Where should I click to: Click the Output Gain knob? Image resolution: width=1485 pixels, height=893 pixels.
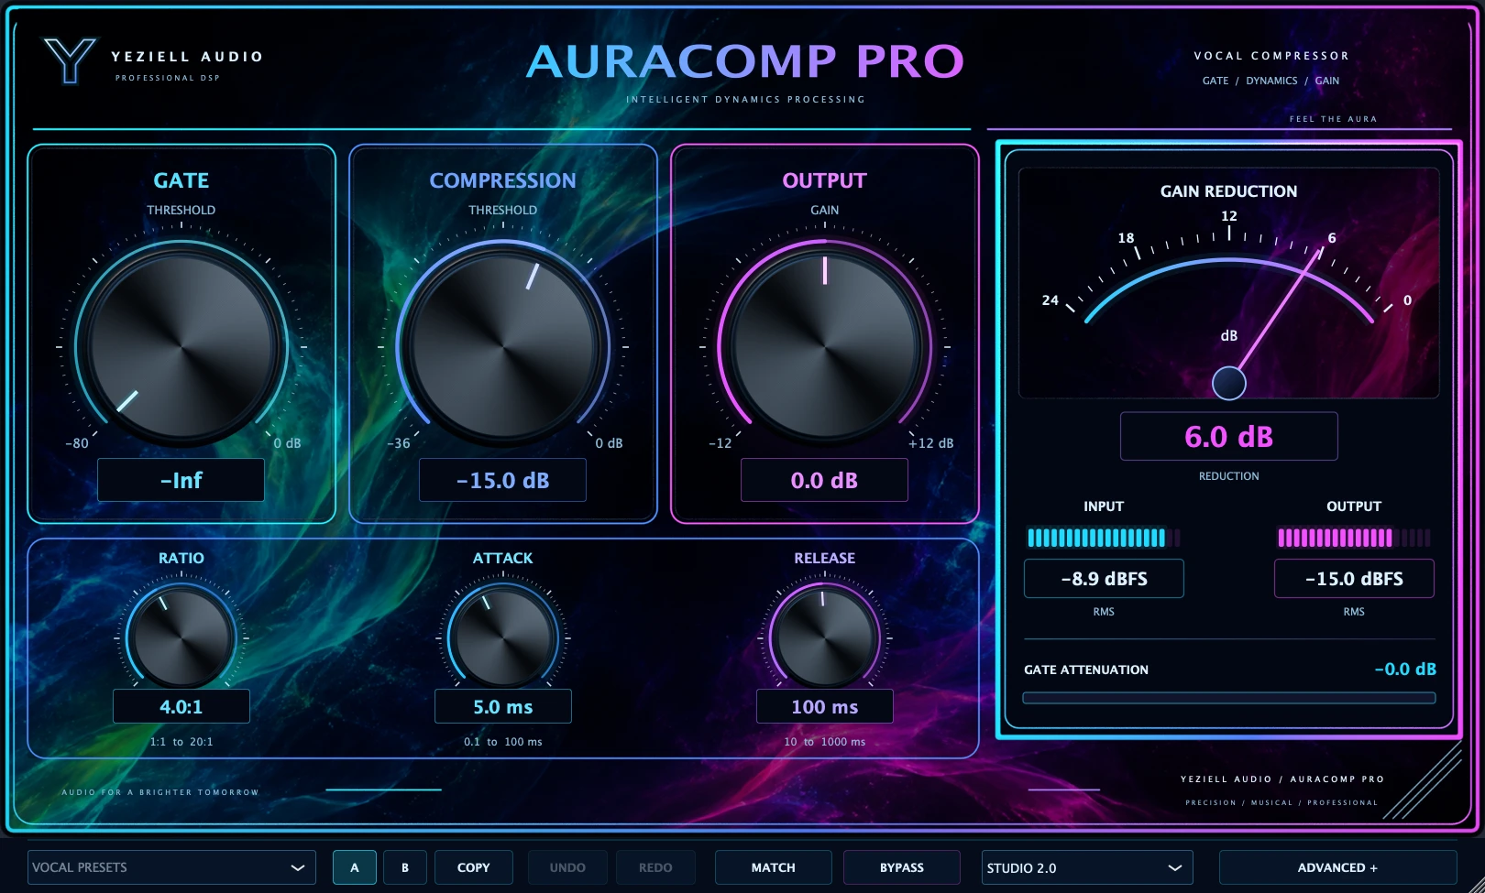coord(824,347)
